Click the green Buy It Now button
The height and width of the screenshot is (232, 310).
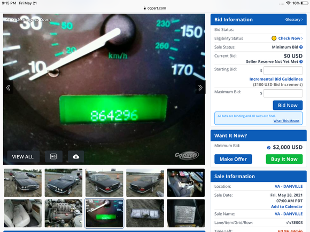(x=284, y=159)
